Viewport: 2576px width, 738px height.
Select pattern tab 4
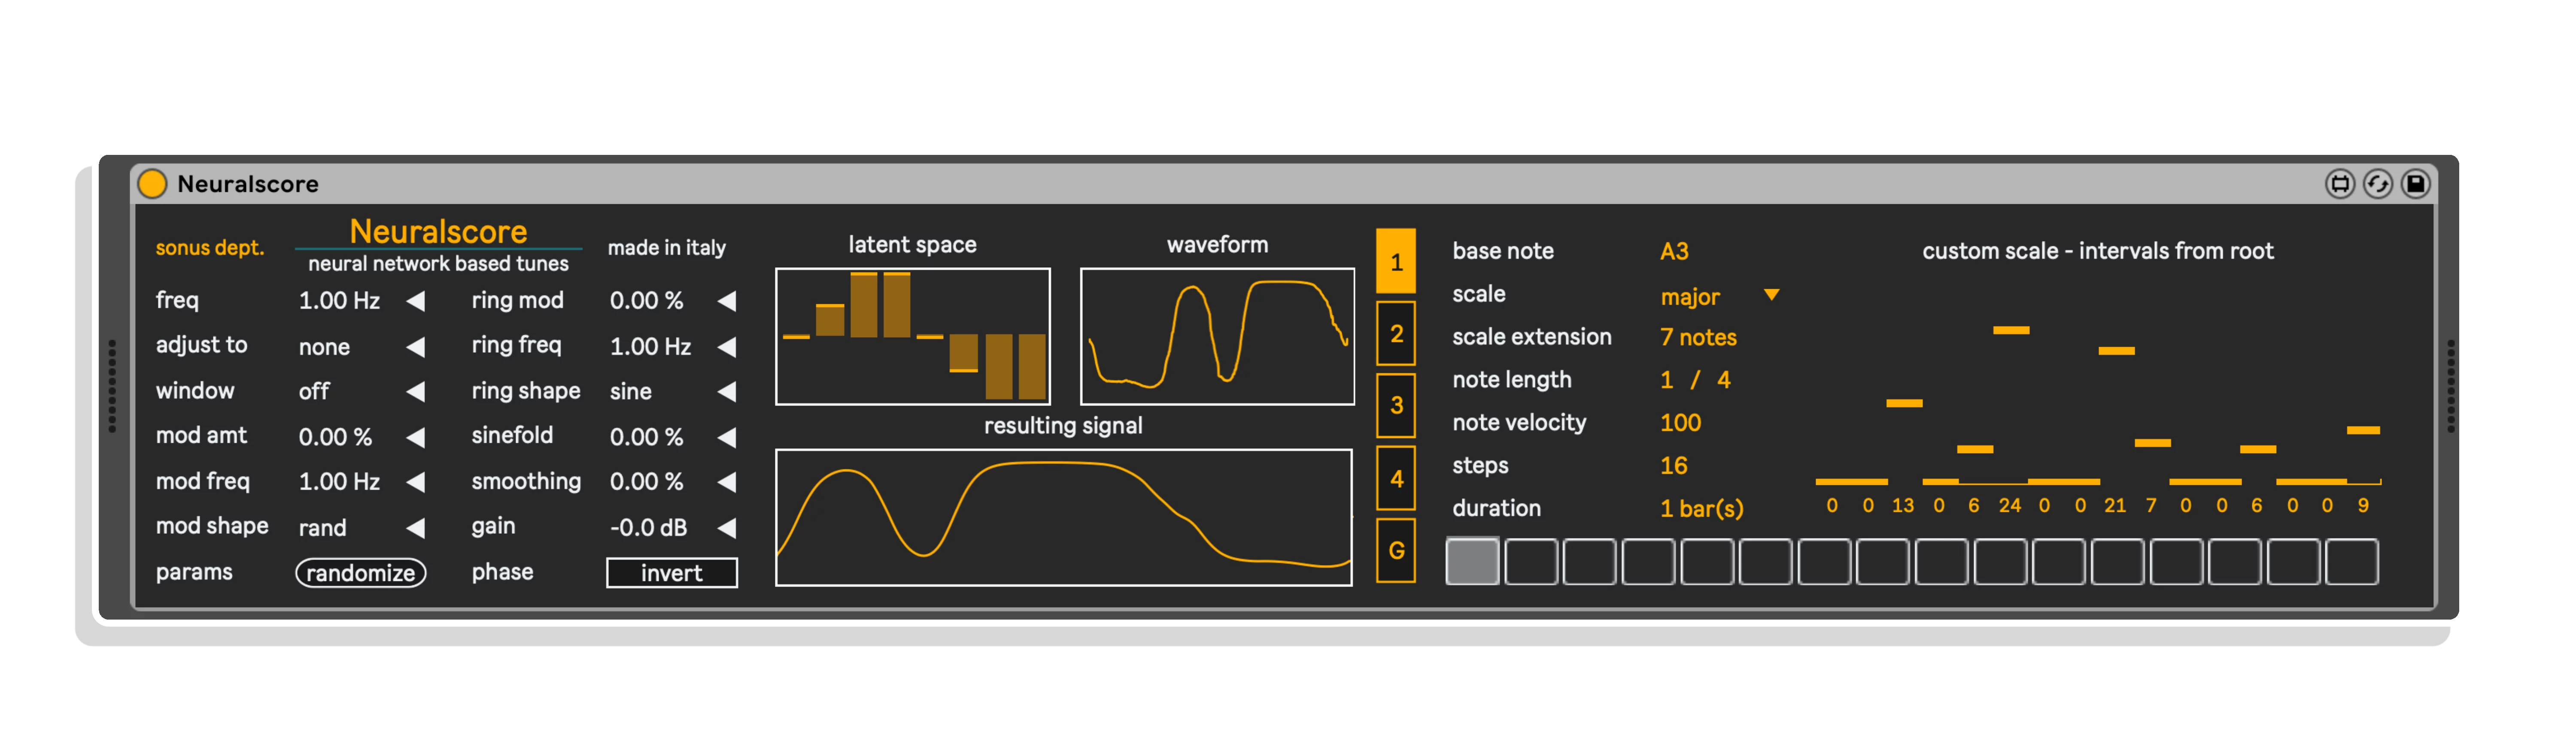click(1396, 479)
